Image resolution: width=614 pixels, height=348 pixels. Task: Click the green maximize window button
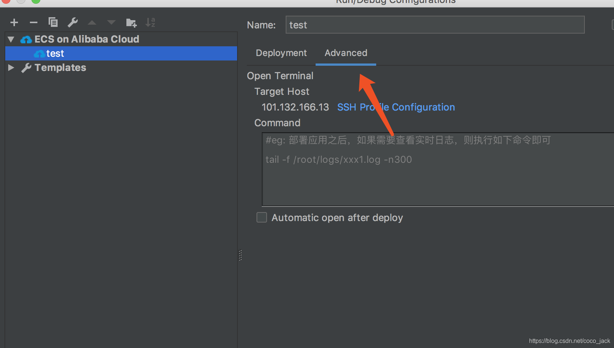click(36, 1)
